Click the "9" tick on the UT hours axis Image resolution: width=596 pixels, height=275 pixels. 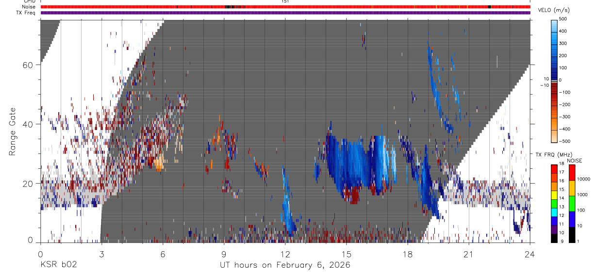pyautogui.click(x=224, y=254)
